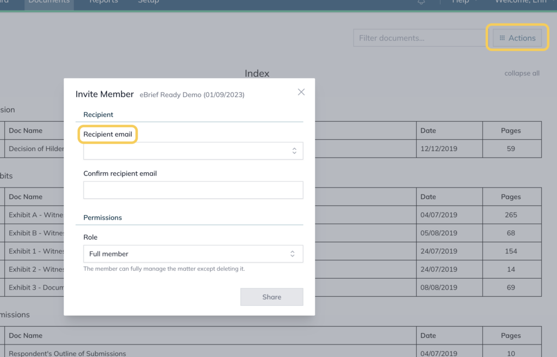Click the notification bell icon
This screenshot has height=357, width=557.
(422, 2)
